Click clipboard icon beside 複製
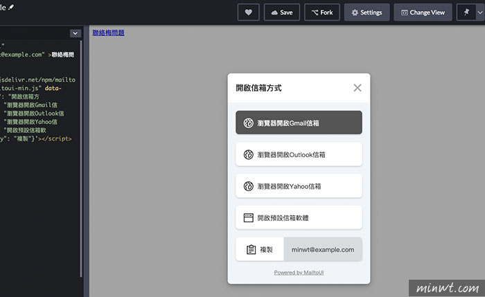485x297 pixels. 251,249
